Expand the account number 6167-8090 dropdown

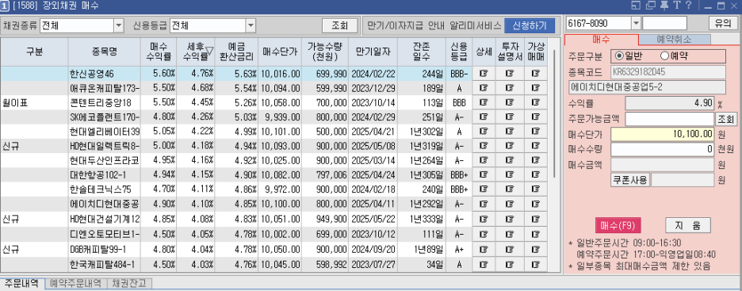point(636,23)
